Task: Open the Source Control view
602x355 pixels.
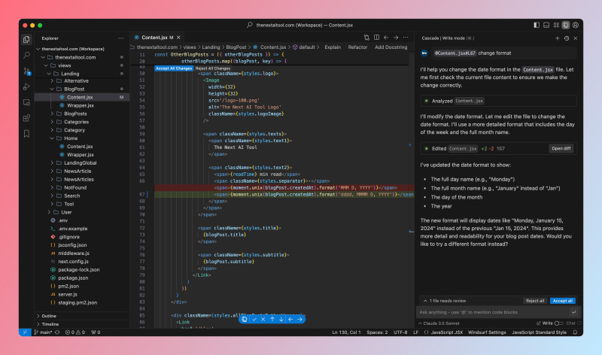Action: pos(26,71)
